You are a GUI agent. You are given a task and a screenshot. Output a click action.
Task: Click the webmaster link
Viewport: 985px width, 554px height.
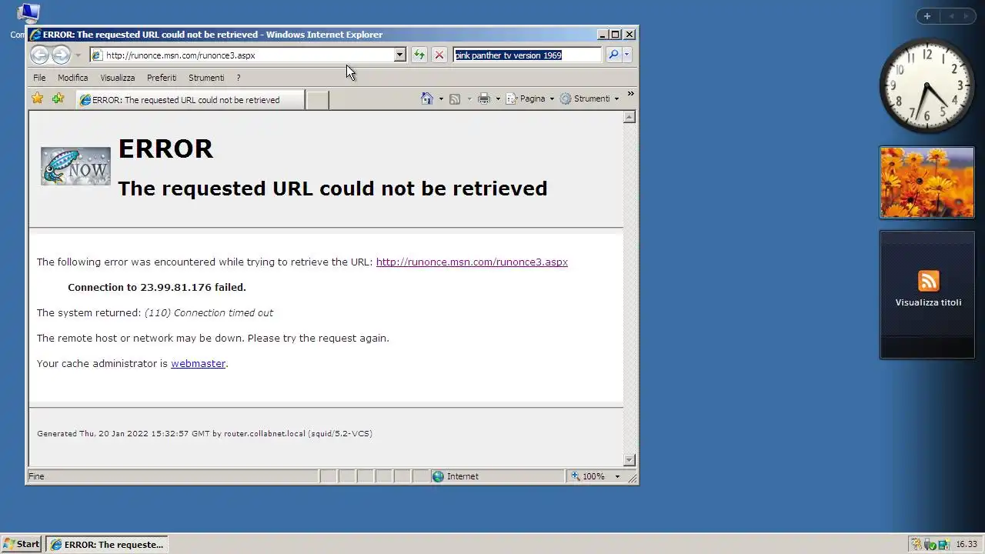tap(198, 363)
